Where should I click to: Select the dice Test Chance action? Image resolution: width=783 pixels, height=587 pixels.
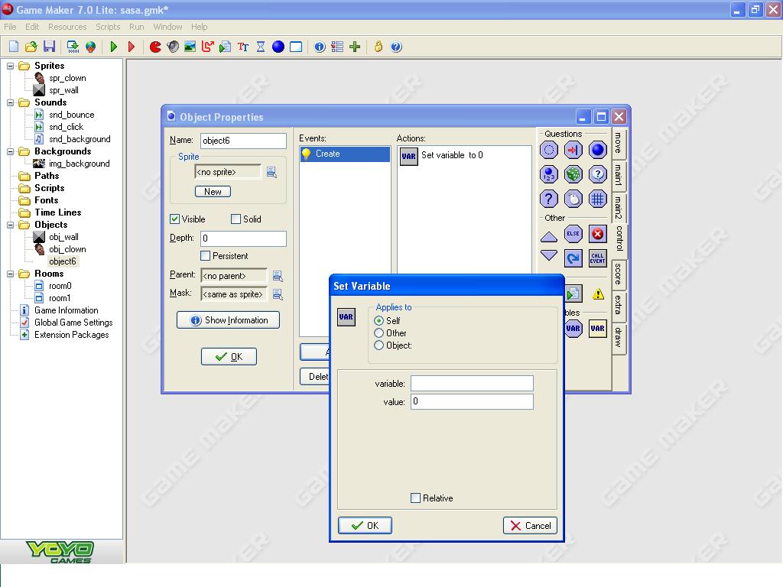(x=573, y=175)
